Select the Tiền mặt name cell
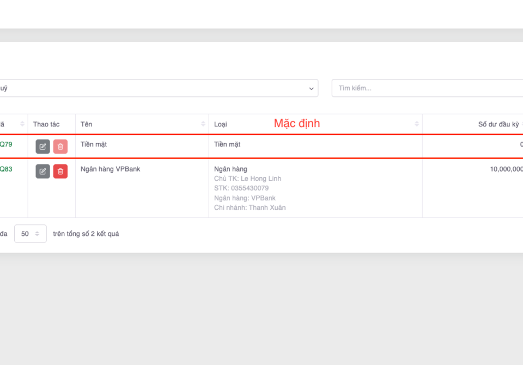The width and height of the screenshot is (523, 365). [94, 144]
